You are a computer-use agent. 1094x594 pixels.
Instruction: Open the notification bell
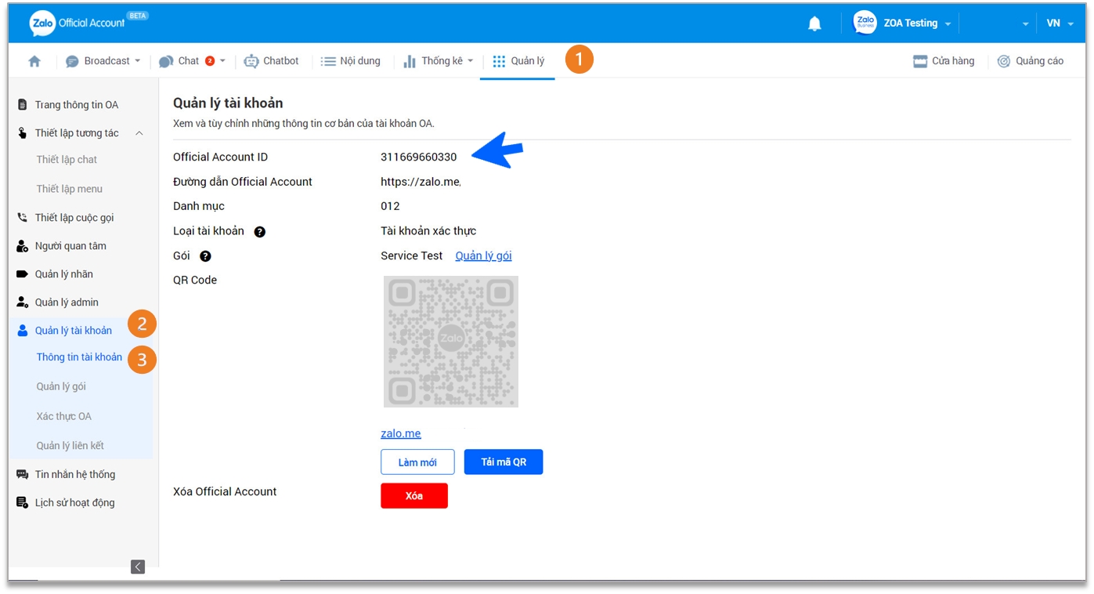click(x=814, y=24)
